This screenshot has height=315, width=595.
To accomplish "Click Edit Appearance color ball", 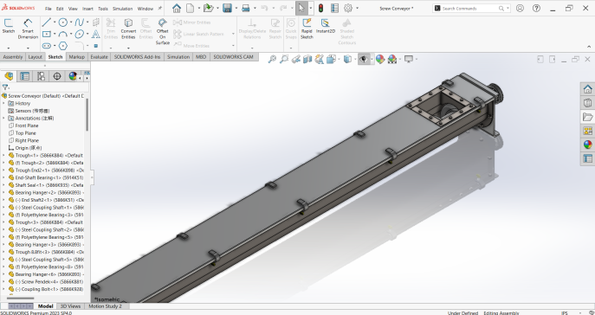I will 380,59.
